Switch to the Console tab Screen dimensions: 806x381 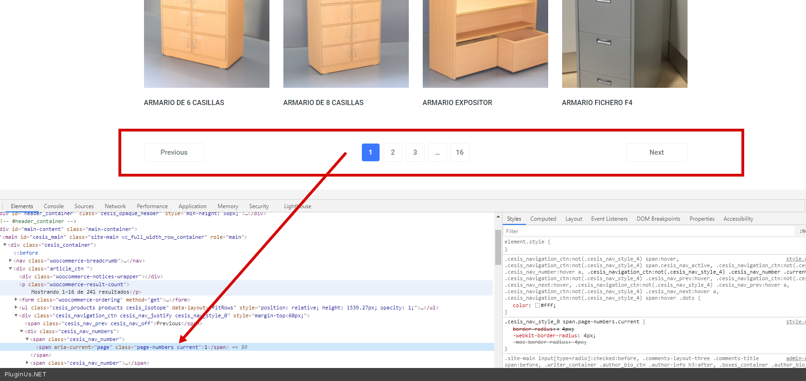pos(53,206)
